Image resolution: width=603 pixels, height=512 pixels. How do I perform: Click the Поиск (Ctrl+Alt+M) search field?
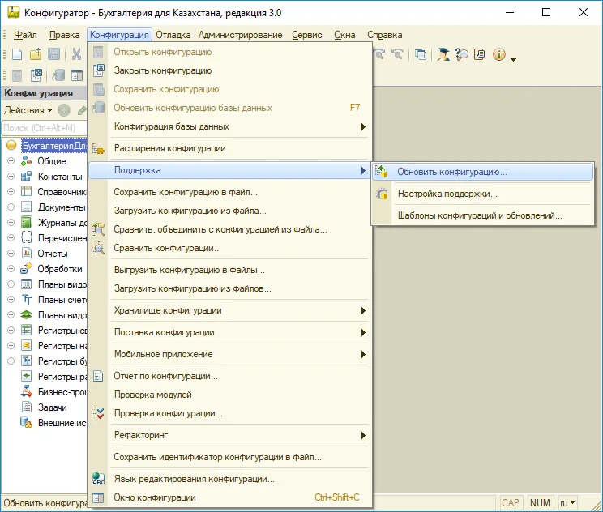(45, 128)
